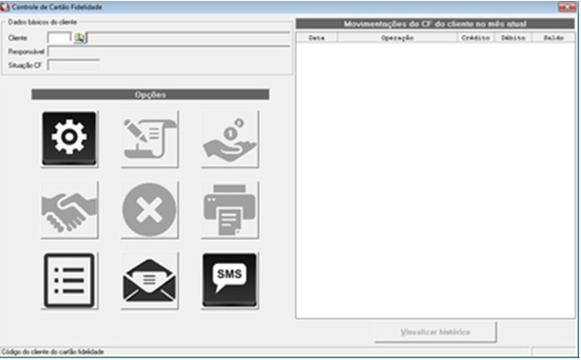Open the bulleted list icon

pyautogui.click(x=69, y=280)
